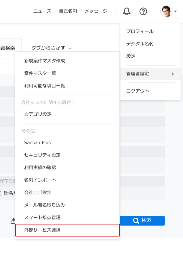This screenshot has height=254, width=183.
Task: Expand the タグからさがす dropdown
Action: (51, 48)
